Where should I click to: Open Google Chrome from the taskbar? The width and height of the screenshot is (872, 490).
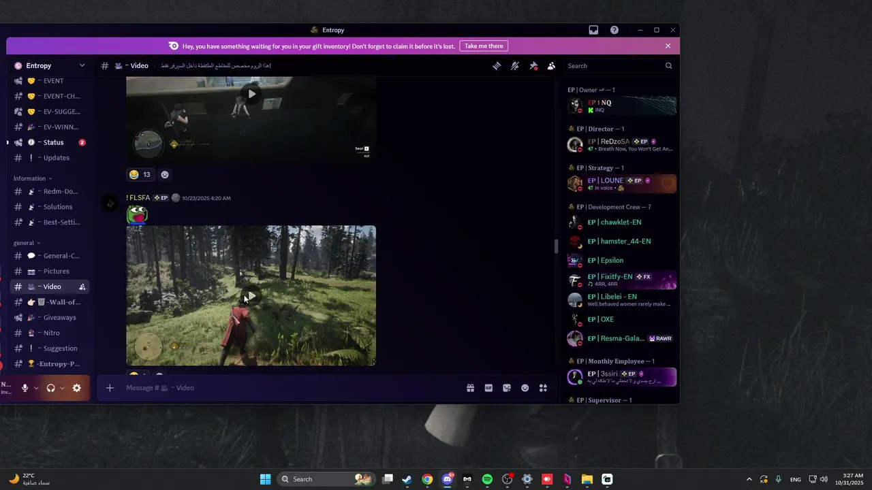tap(427, 479)
